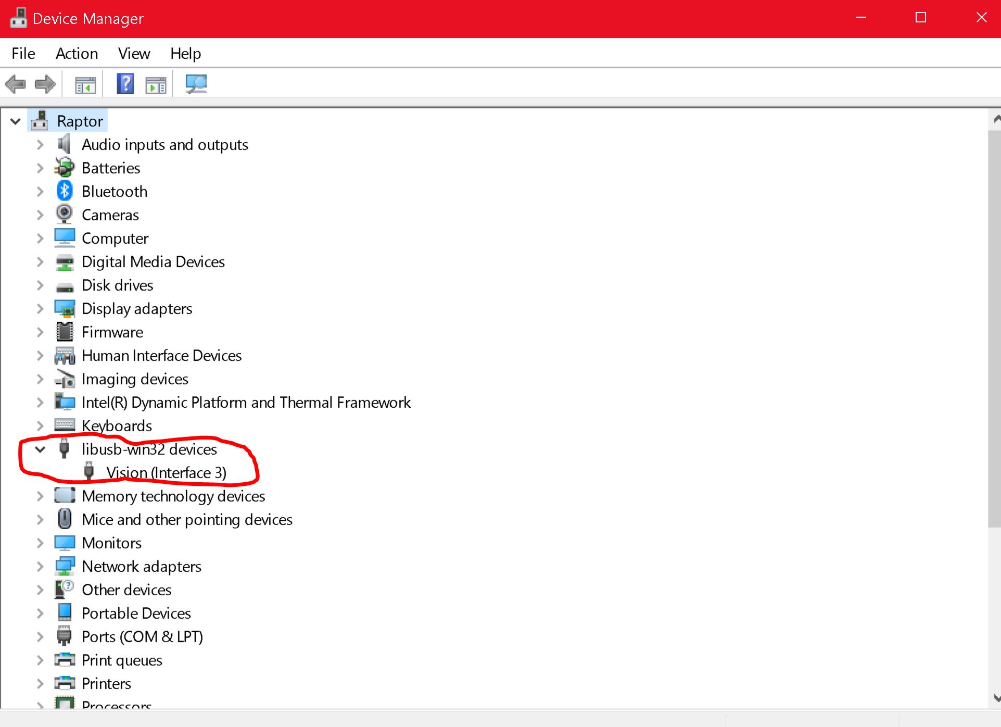Open the Help menu
The height and width of the screenshot is (727, 1001).
(185, 53)
